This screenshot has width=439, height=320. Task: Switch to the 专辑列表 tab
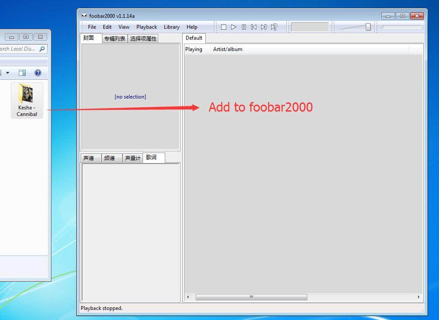[115, 39]
